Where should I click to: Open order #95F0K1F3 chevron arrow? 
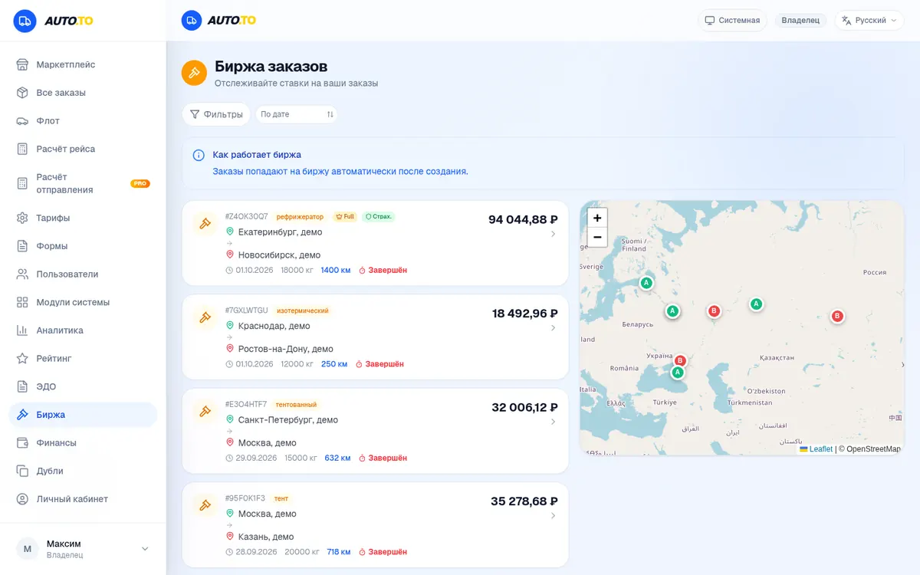coord(554,516)
